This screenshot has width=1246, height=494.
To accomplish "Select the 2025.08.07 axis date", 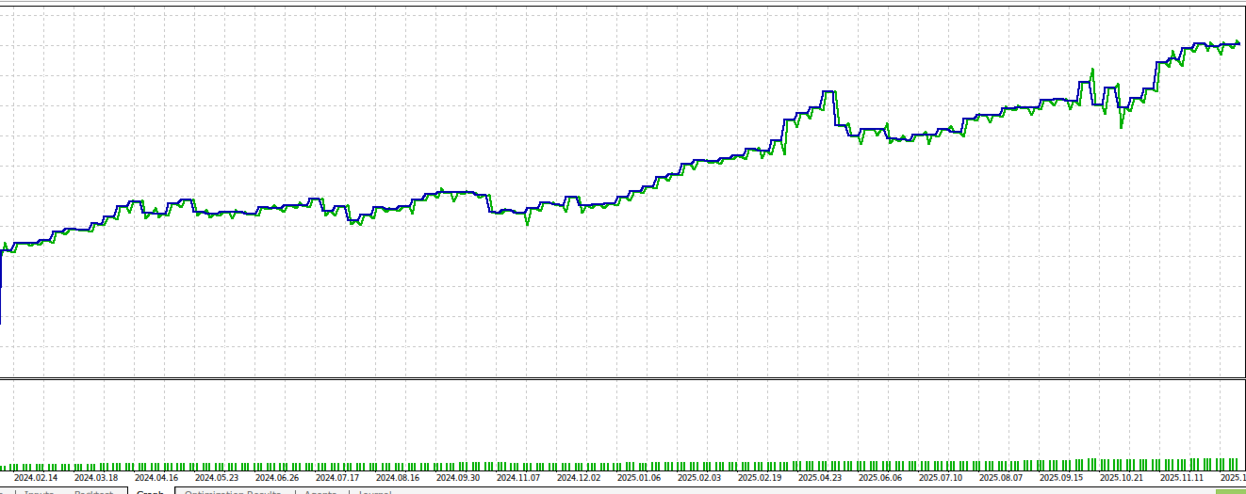I will [x=1000, y=478].
